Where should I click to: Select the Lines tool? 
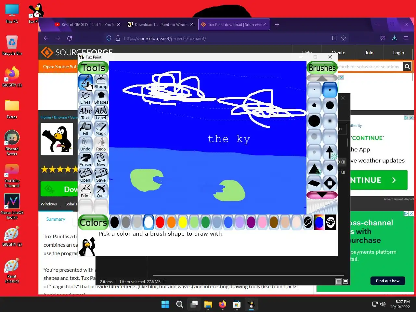pyautogui.click(x=85, y=97)
